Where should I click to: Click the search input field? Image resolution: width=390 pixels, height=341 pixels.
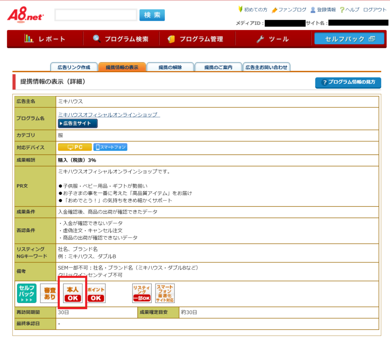(x=96, y=15)
